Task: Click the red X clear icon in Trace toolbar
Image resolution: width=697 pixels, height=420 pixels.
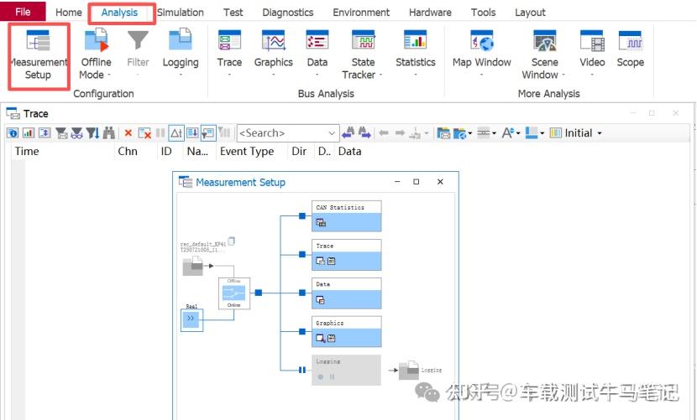Action: coord(128,132)
